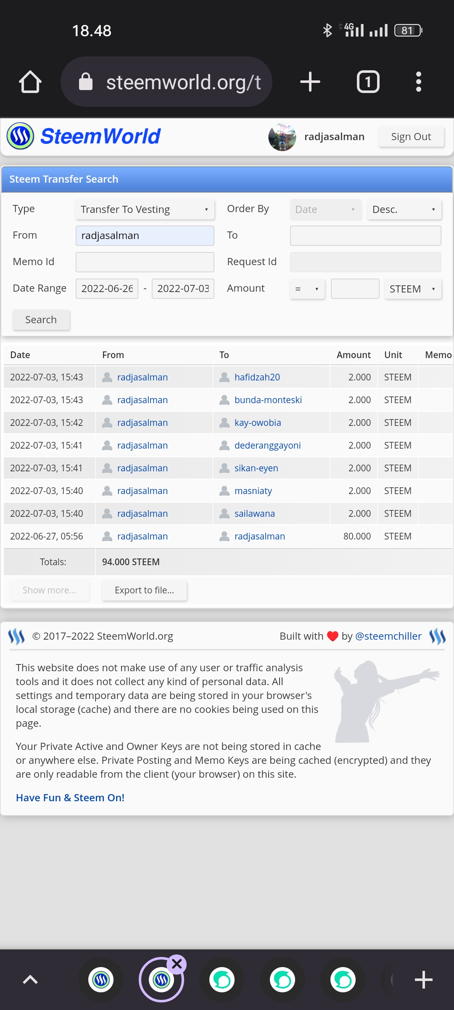Add new tab via bottom plus icon

pyautogui.click(x=424, y=980)
